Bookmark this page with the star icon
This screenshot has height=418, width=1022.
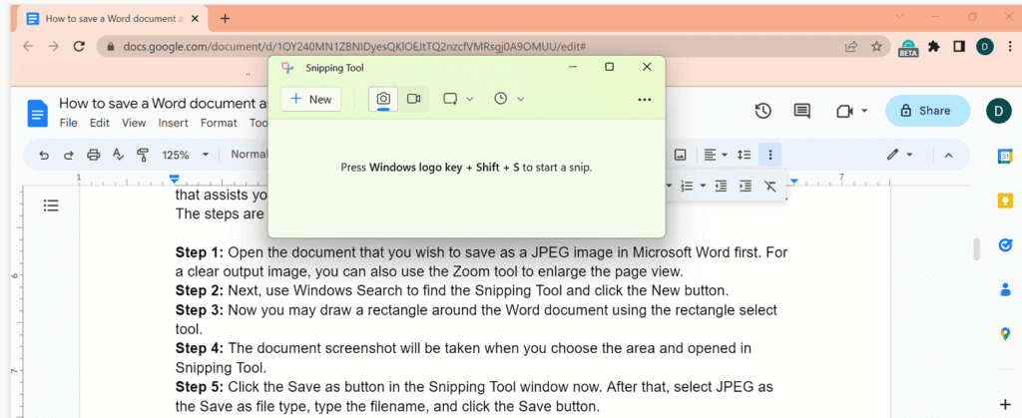(x=876, y=46)
